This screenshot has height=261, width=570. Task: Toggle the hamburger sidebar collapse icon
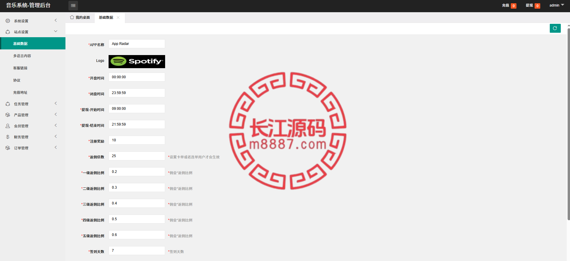point(73,5)
